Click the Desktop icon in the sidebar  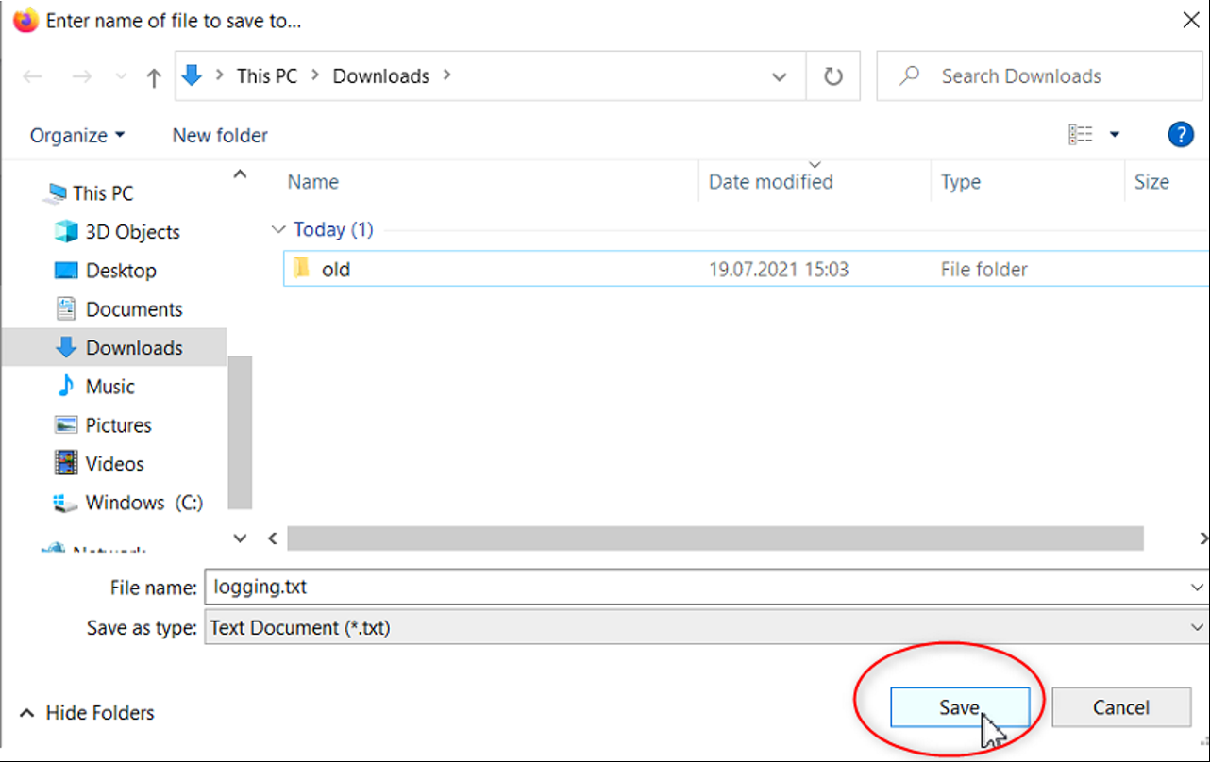click(66, 271)
